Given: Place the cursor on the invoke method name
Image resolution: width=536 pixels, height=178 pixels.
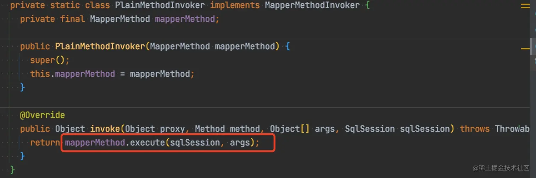Looking at the screenshot, I should point(105,129).
